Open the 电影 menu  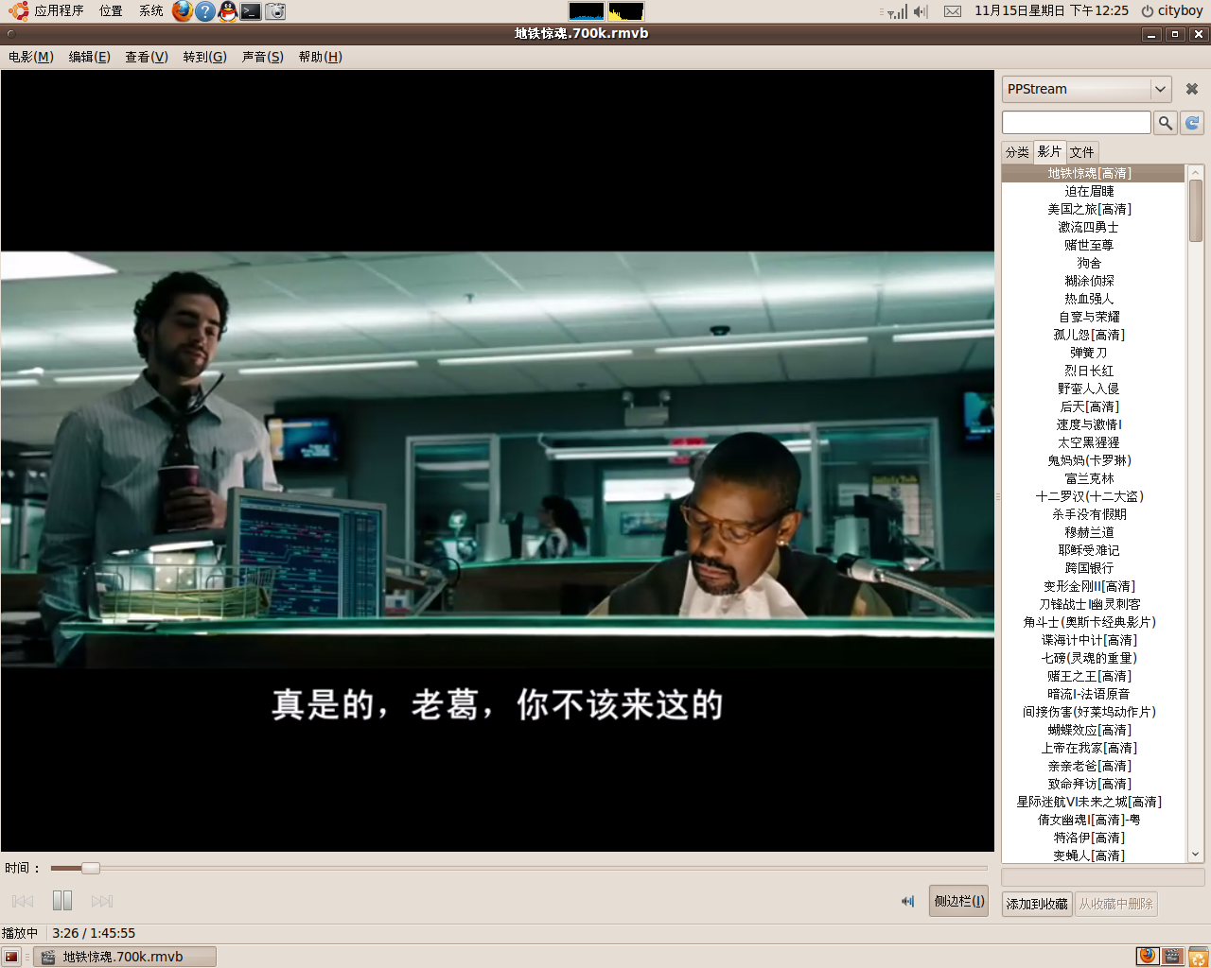31,57
